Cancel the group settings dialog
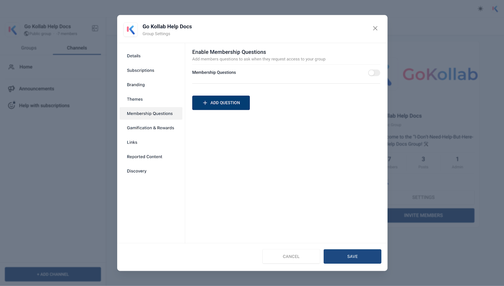This screenshot has height=286, width=504. click(291, 256)
